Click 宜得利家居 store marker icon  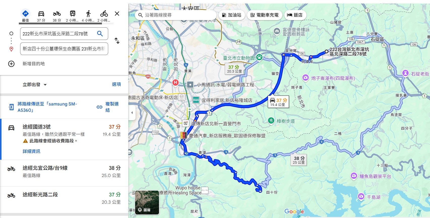click(x=196, y=100)
